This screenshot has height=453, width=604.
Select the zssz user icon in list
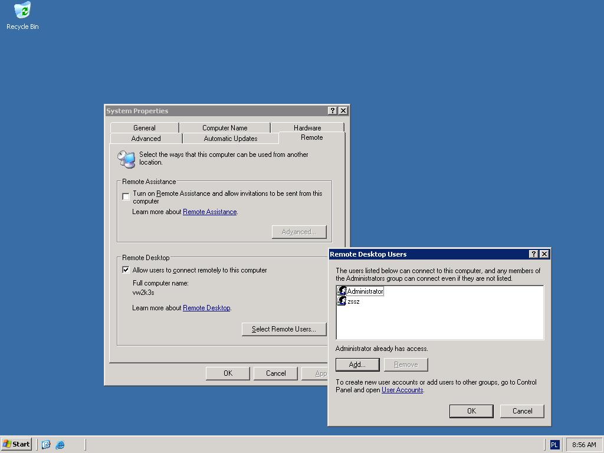[x=342, y=301]
